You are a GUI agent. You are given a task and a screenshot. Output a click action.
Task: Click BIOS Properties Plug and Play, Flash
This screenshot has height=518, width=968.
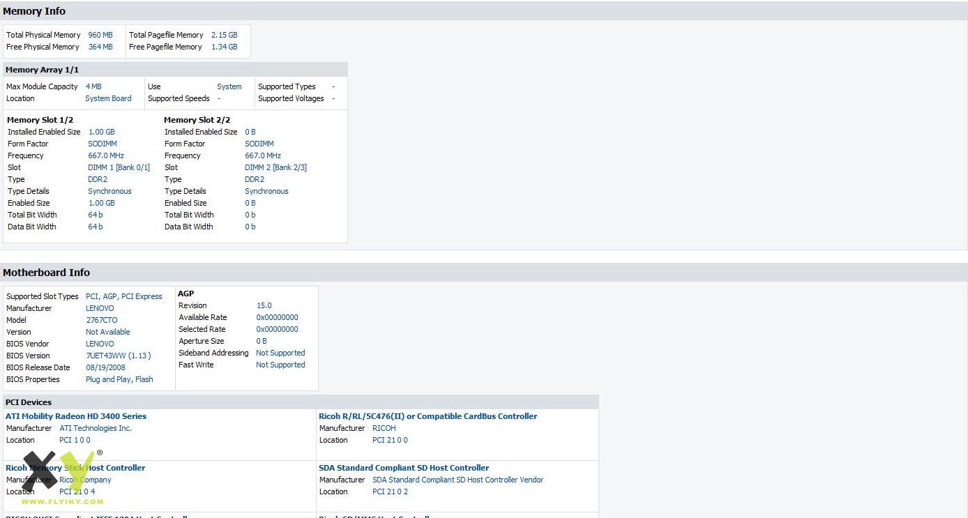pyautogui.click(x=119, y=379)
